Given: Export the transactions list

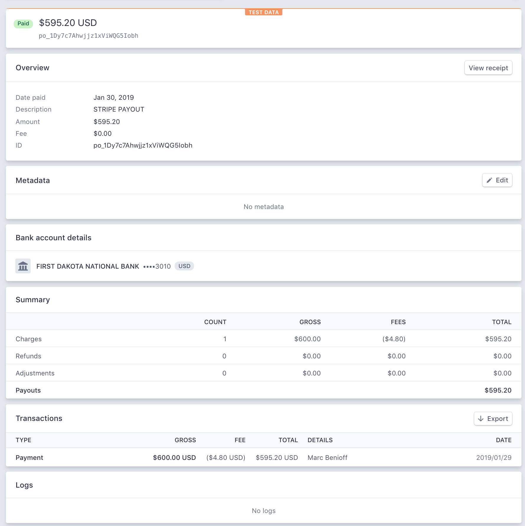Looking at the screenshot, I should click(x=493, y=419).
